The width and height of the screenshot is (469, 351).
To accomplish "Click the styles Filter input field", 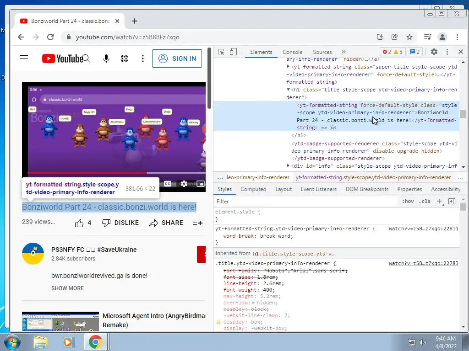I will click(x=305, y=202).
